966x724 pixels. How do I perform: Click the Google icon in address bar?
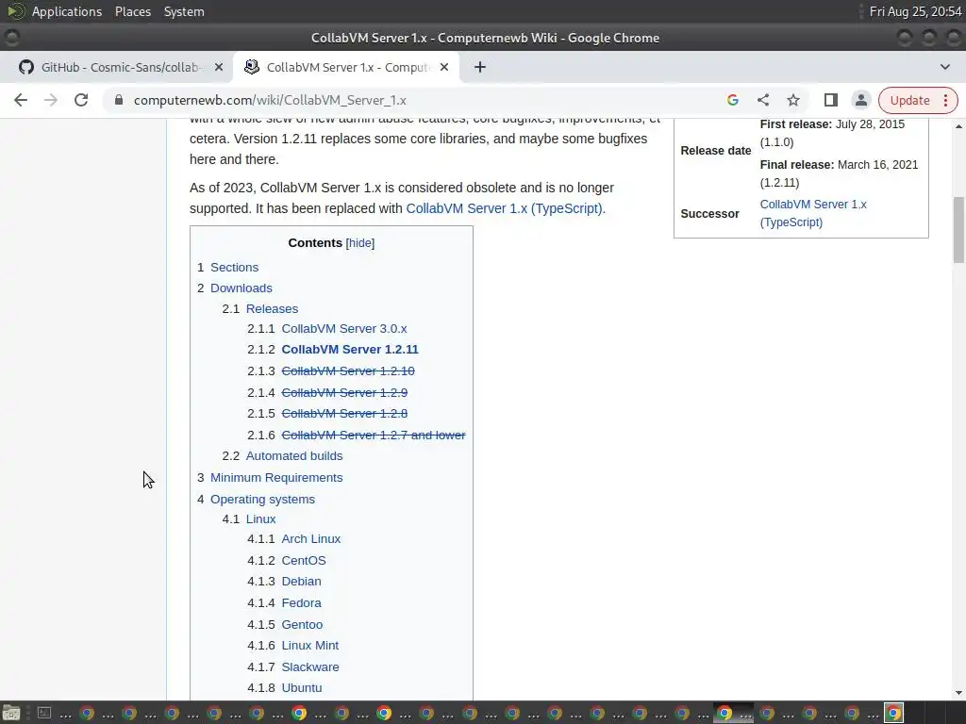732,100
